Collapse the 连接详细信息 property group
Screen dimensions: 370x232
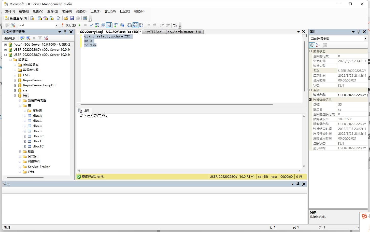[310, 100]
